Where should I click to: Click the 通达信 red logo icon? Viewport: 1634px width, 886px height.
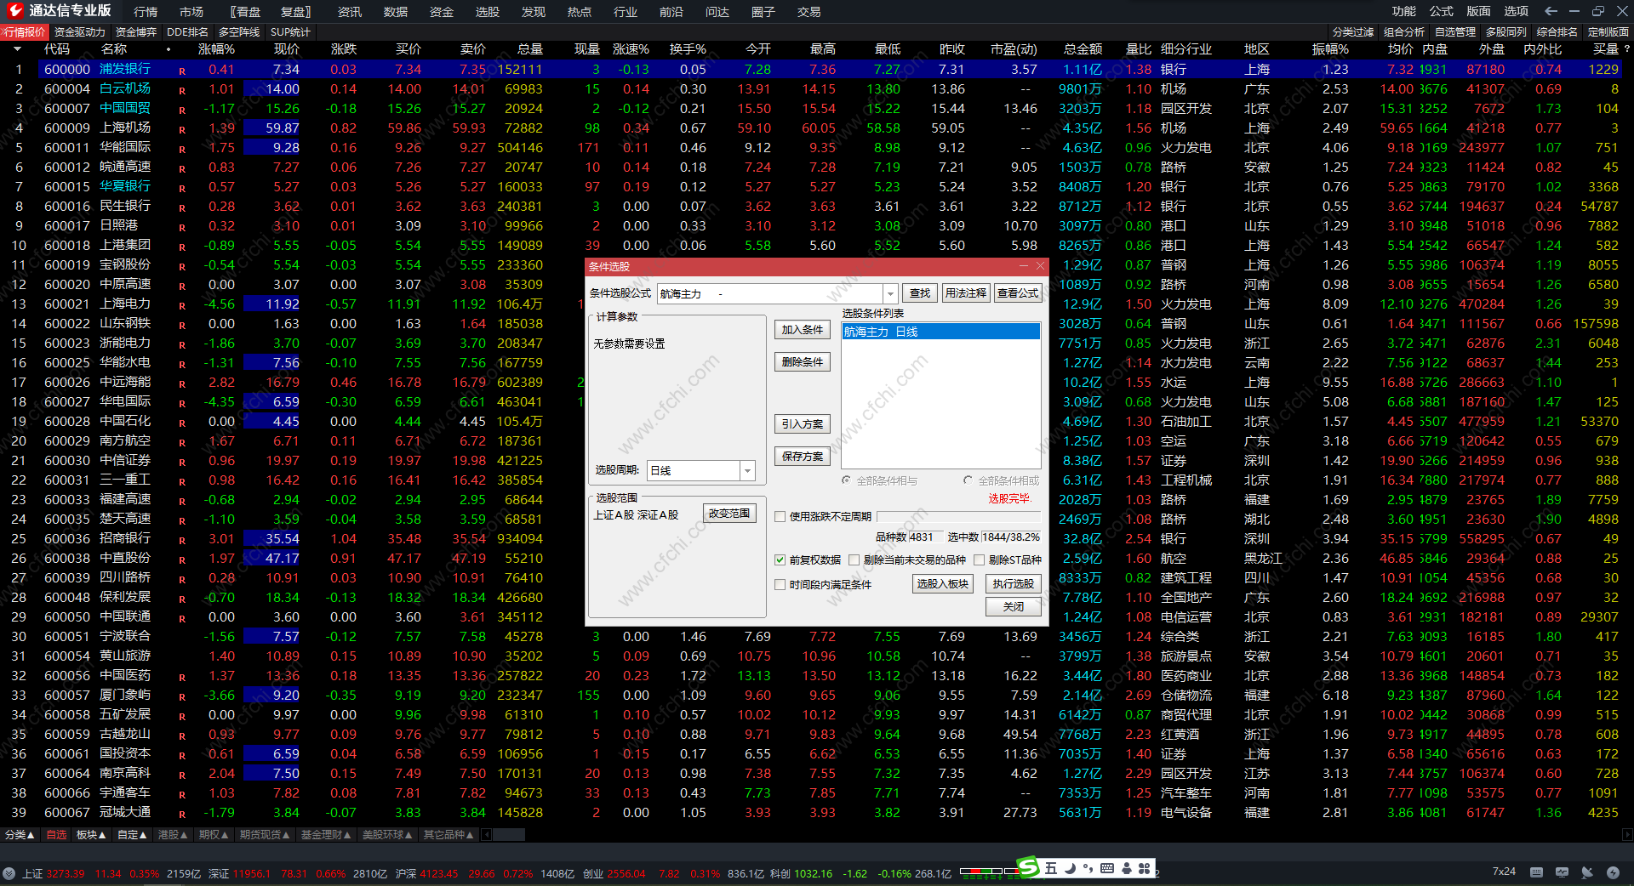pos(14,11)
